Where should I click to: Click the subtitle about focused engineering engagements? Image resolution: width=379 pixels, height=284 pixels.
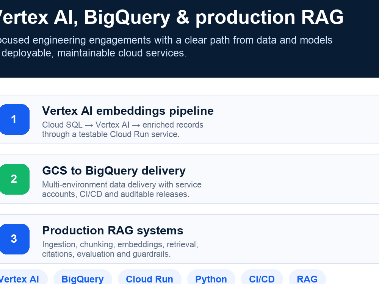[x=166, y=46]
